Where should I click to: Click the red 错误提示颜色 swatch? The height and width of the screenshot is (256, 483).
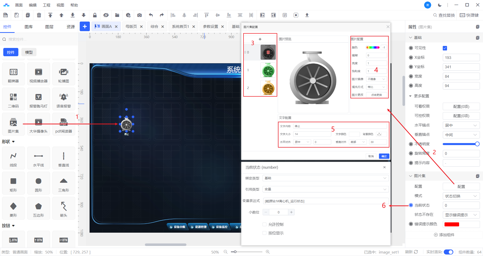tap(452, 224)
